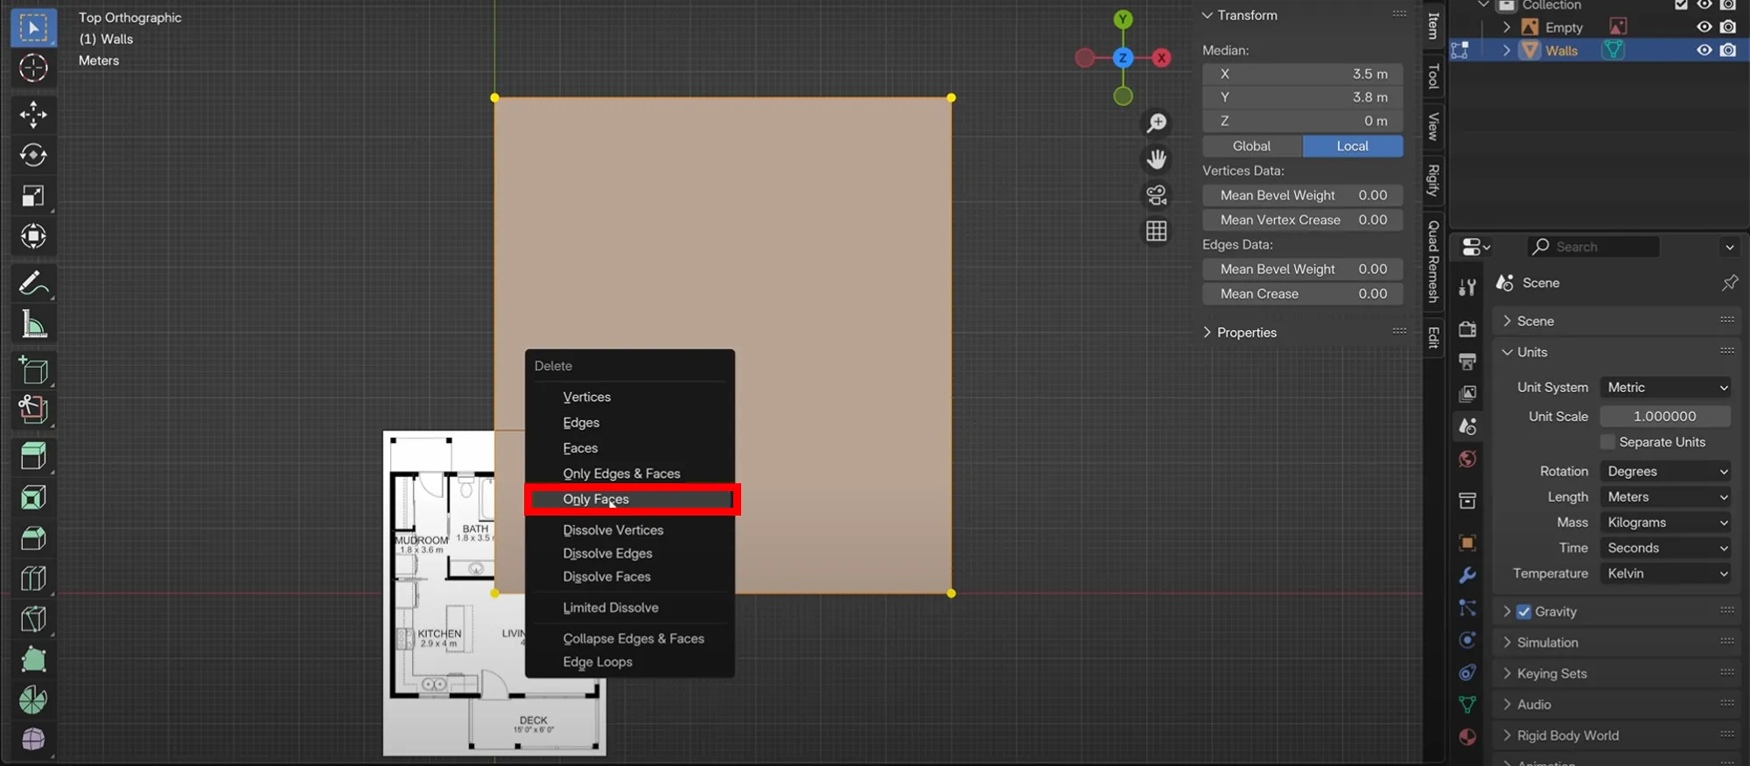Click the zoom magnifier viewport icon
This screenshot has height=766, width=1750.
pos(1157,123)
